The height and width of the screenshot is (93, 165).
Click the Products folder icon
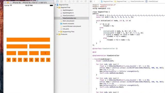(x=59, y=34)
